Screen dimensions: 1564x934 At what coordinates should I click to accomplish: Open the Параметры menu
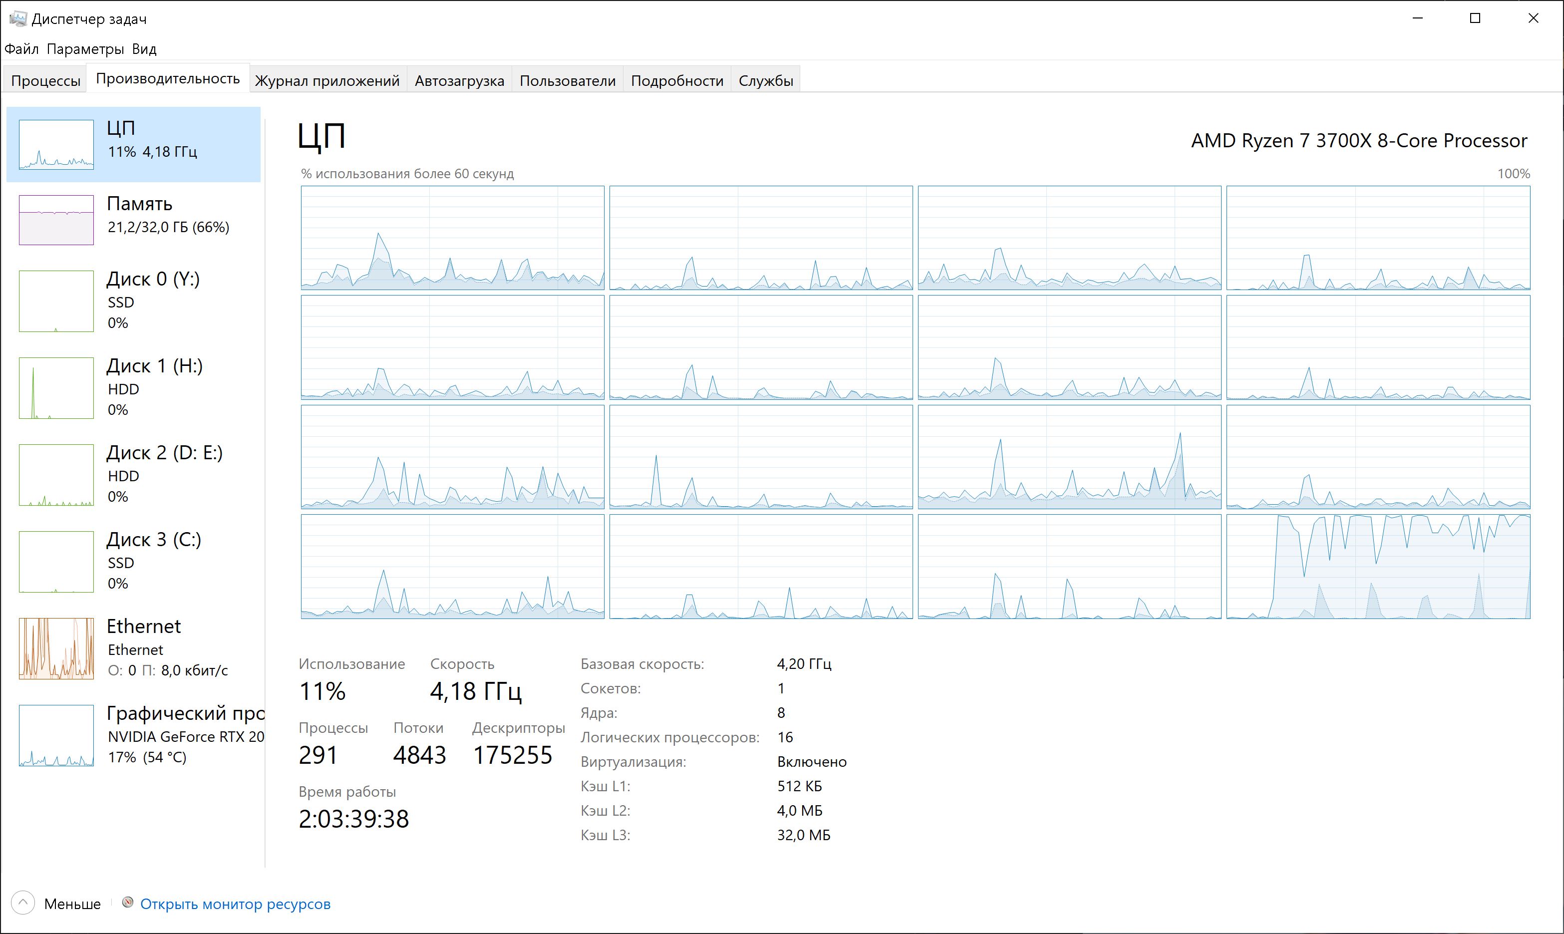click(x=85, y=49)
